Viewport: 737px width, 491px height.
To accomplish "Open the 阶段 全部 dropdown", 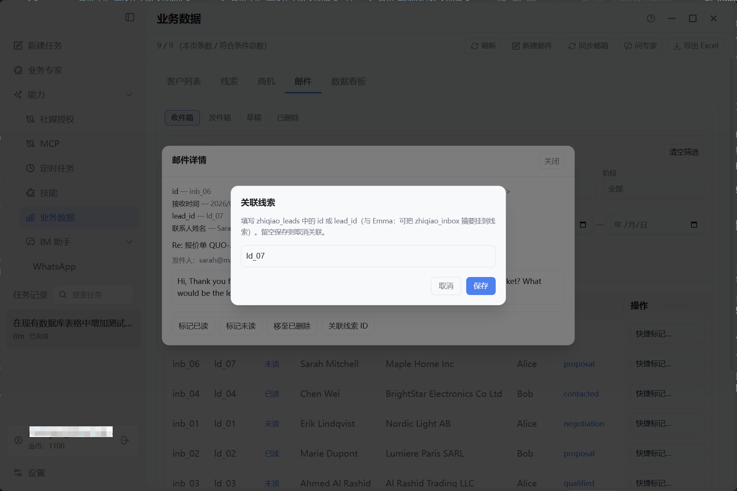I will pos(653,189).
